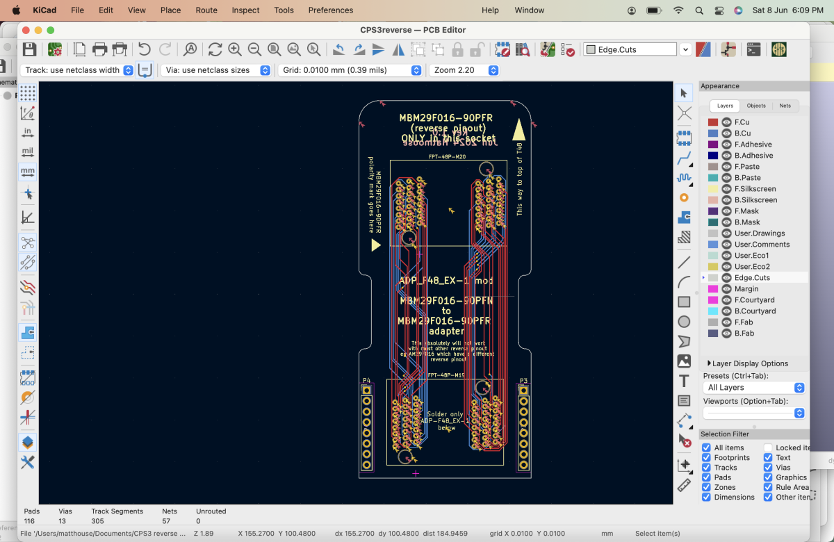Select the Add Image tool
The height and width of the screenshot is (542, 834).
tap(684, 361)
